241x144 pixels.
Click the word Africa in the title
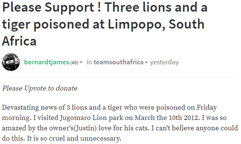[19, 41]
